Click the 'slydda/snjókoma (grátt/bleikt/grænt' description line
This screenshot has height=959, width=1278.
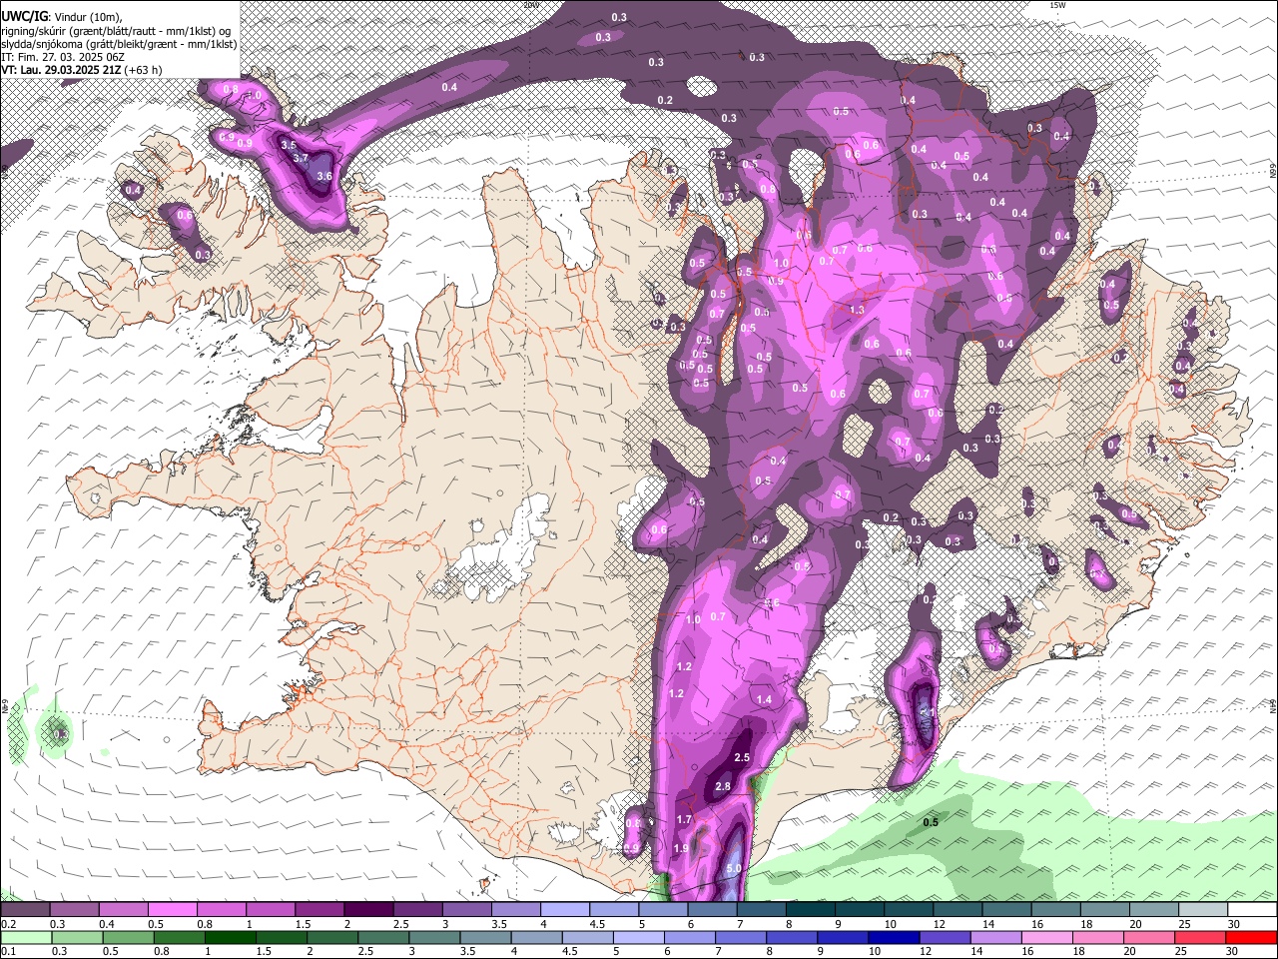[119, 44]
